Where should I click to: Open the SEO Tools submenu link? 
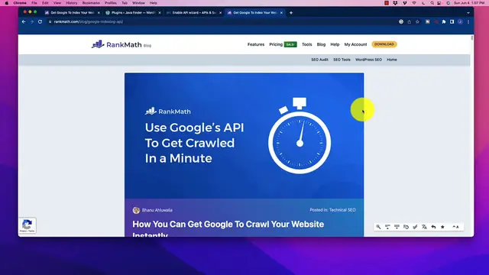(x=342, y=60)
